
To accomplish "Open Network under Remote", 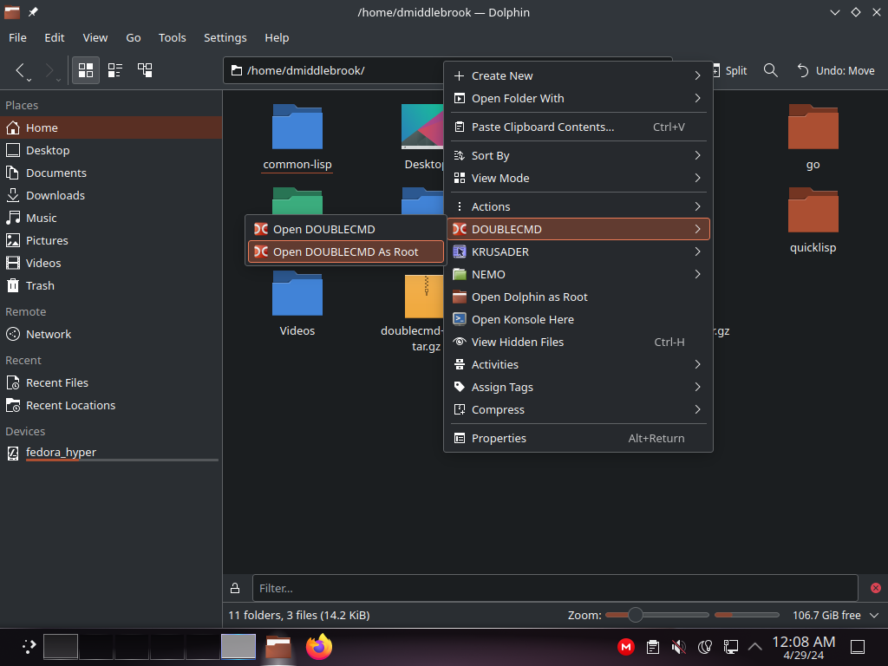I will click(x=111, y=334).
